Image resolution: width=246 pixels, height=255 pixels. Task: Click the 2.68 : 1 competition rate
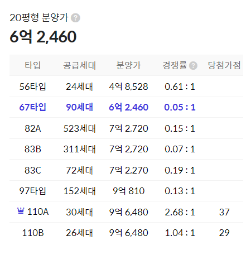click(x=180, y=212)
